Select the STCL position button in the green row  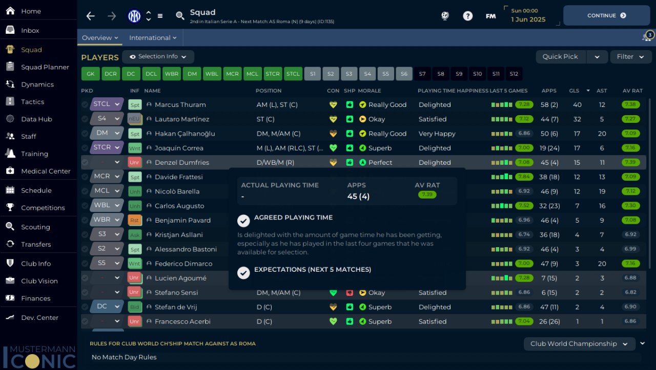[x=293, y=74]
